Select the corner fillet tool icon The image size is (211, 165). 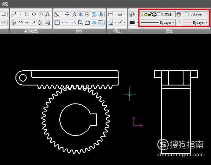(x=101, y=23)
